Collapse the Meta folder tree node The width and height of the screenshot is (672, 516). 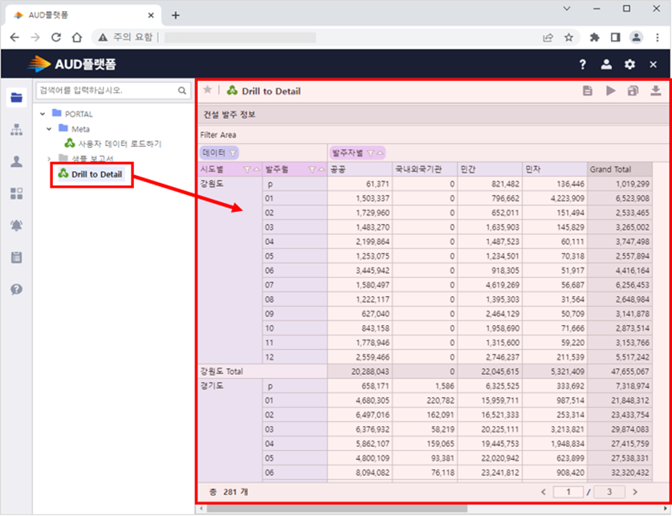pos(49,129)
